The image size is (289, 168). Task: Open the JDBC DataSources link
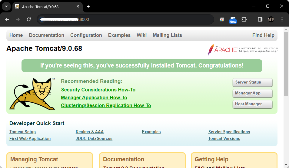coord(94,139)
